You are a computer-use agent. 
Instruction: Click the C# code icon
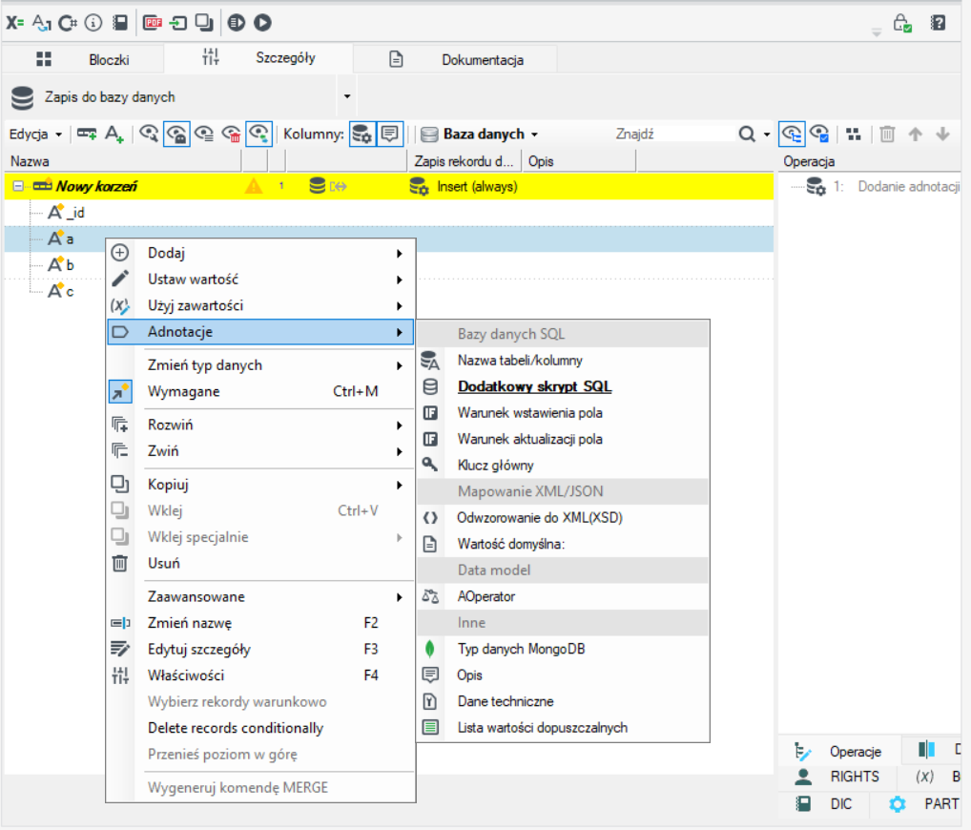67,23
